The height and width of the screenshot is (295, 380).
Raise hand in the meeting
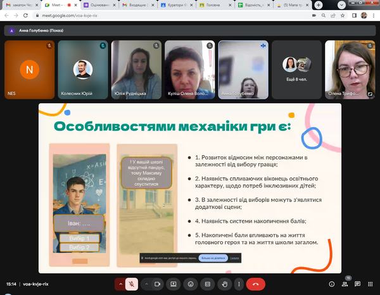click(x=224, y=284)
